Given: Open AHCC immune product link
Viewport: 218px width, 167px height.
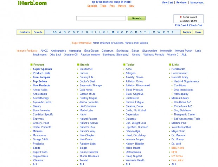Looking at the screenshot, I should [44, 51].
